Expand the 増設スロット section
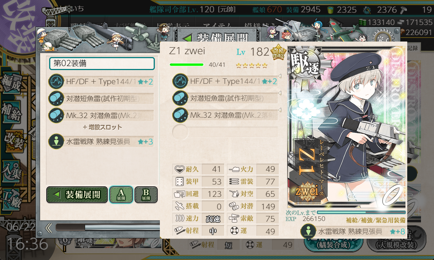Screen dimensions: 434x260 point(102,127)
